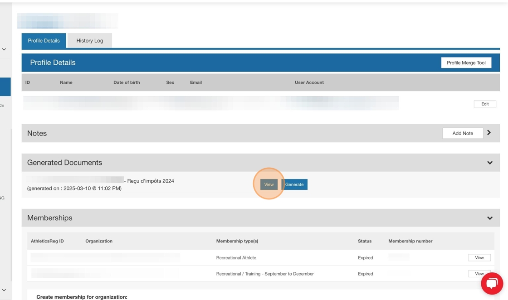The image size is (508, 300).
Task: Click the Organization column header
Action: (x=99, y=241)
